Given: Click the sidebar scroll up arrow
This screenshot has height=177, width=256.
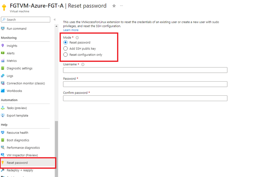Looking at the screenshot, I should pos(56,26).
